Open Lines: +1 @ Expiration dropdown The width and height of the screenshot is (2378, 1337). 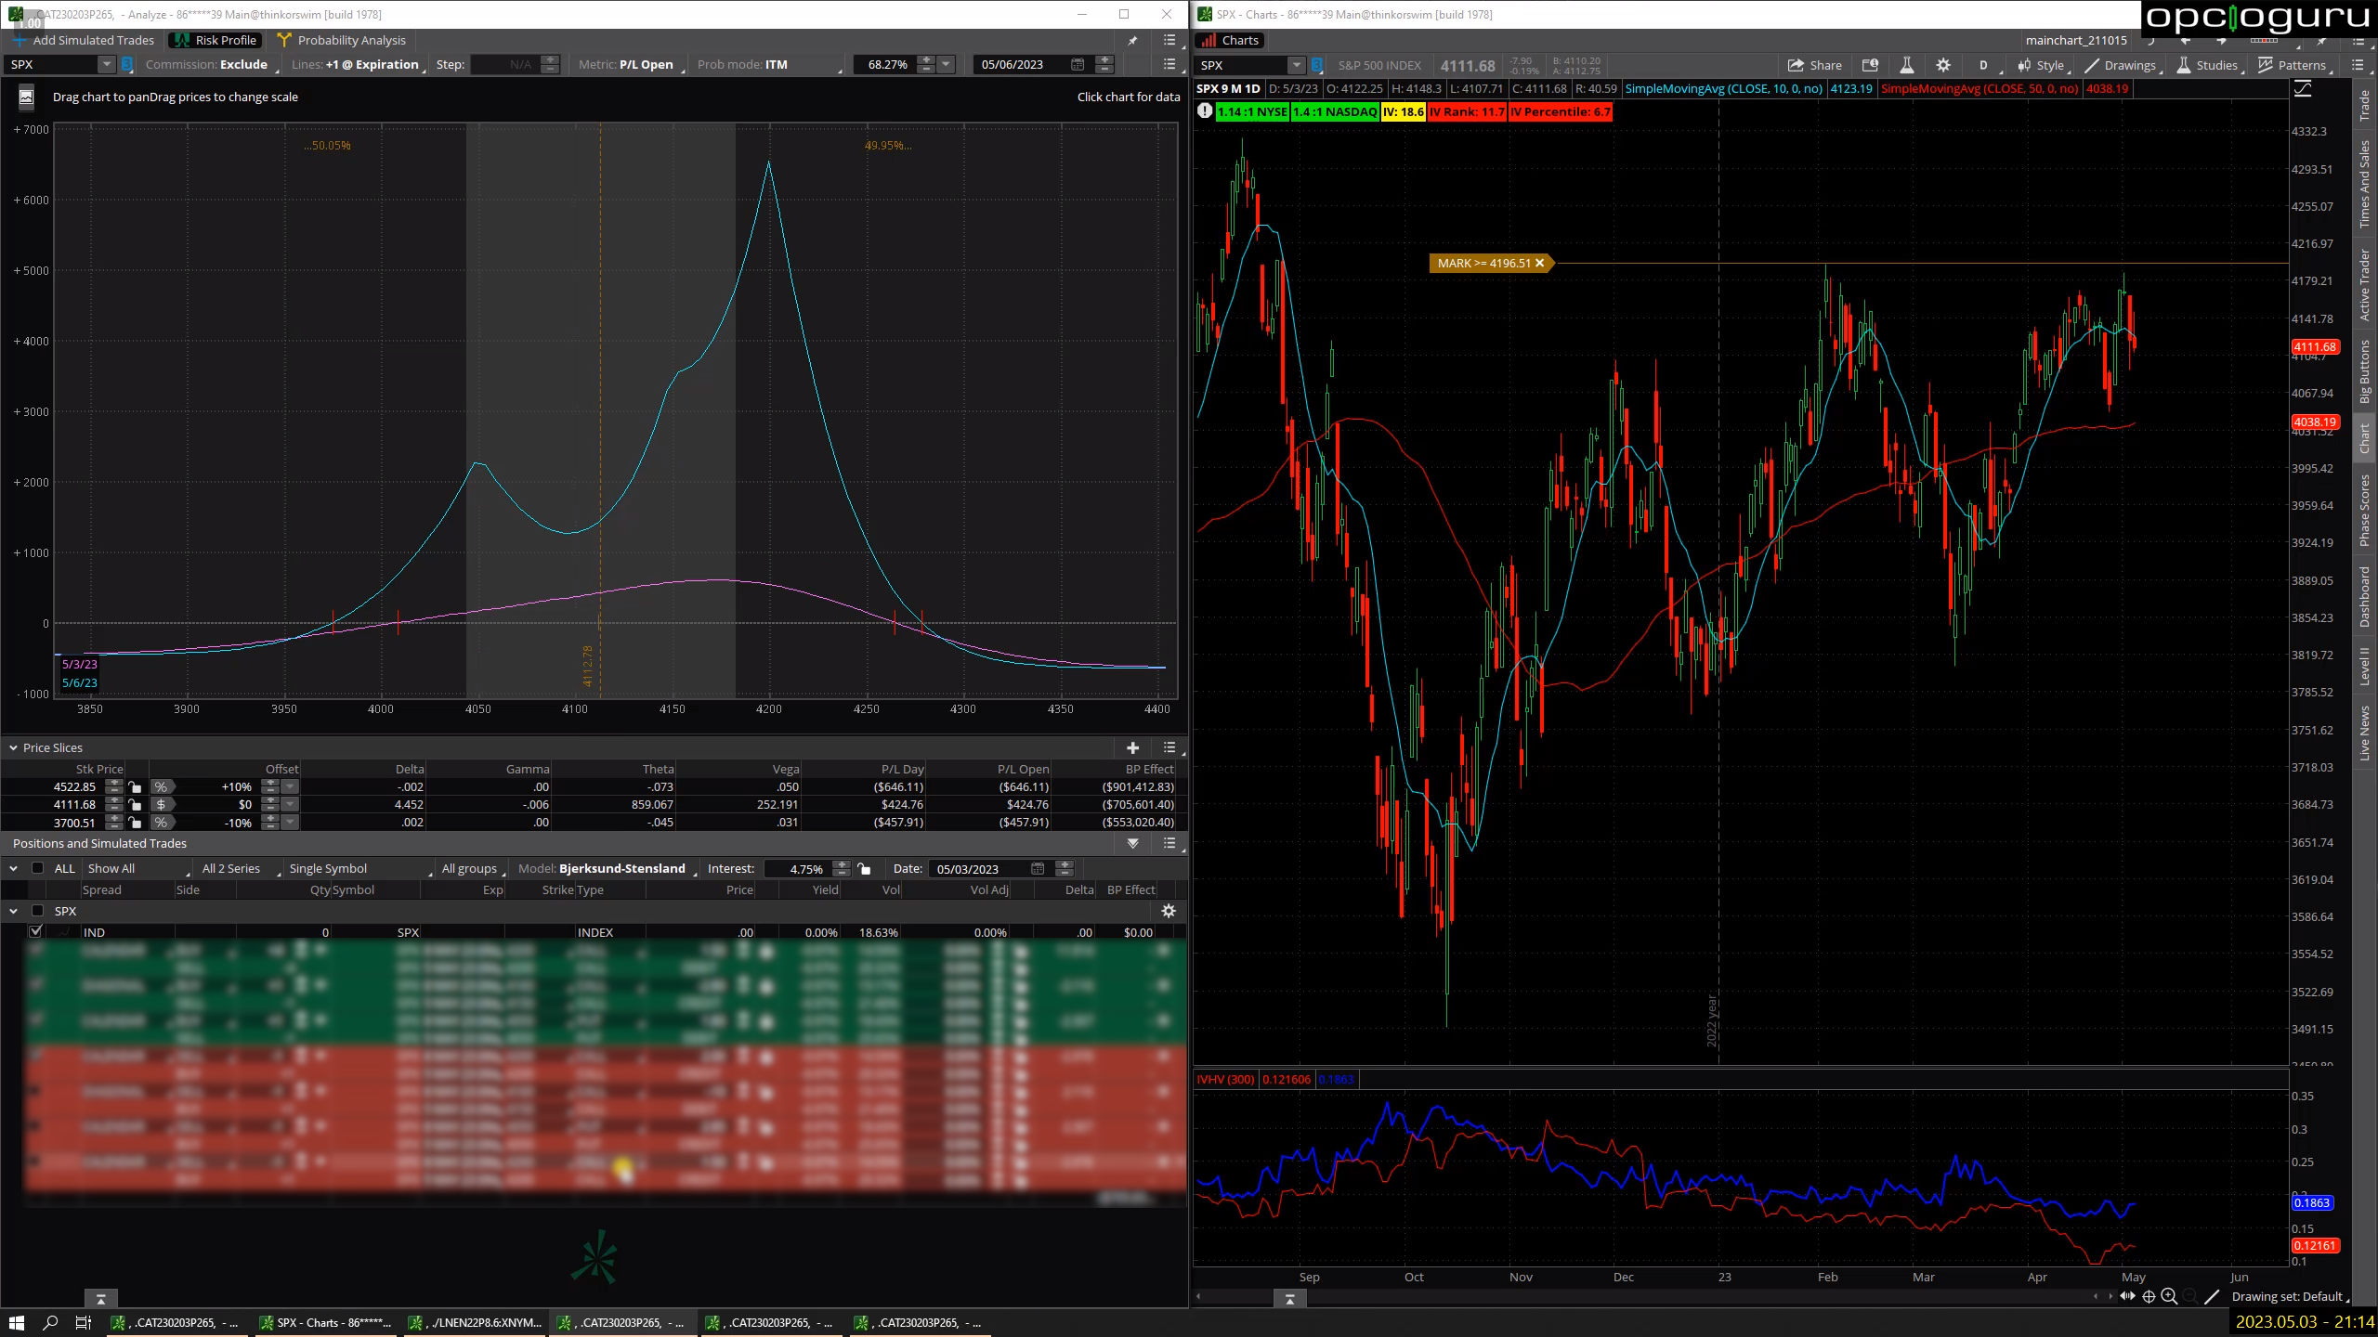357,64
